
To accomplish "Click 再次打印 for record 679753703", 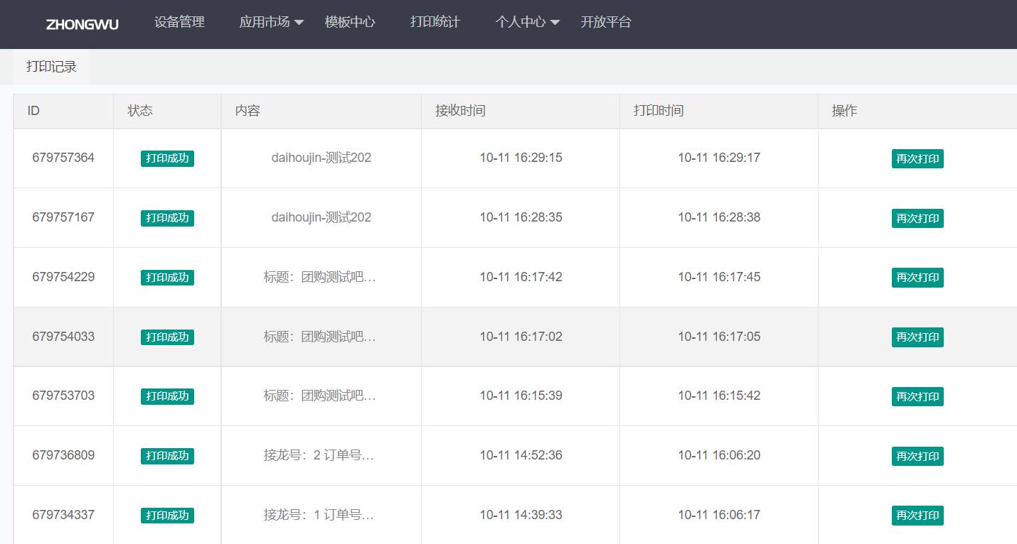I will tap(917, 396).
